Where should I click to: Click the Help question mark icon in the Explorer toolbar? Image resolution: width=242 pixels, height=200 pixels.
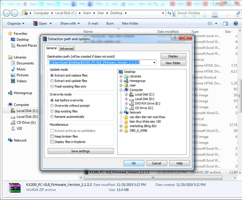[x=235, y=23]
